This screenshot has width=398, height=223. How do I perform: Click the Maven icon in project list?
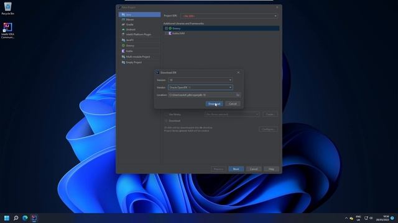(x=123, y=19)
